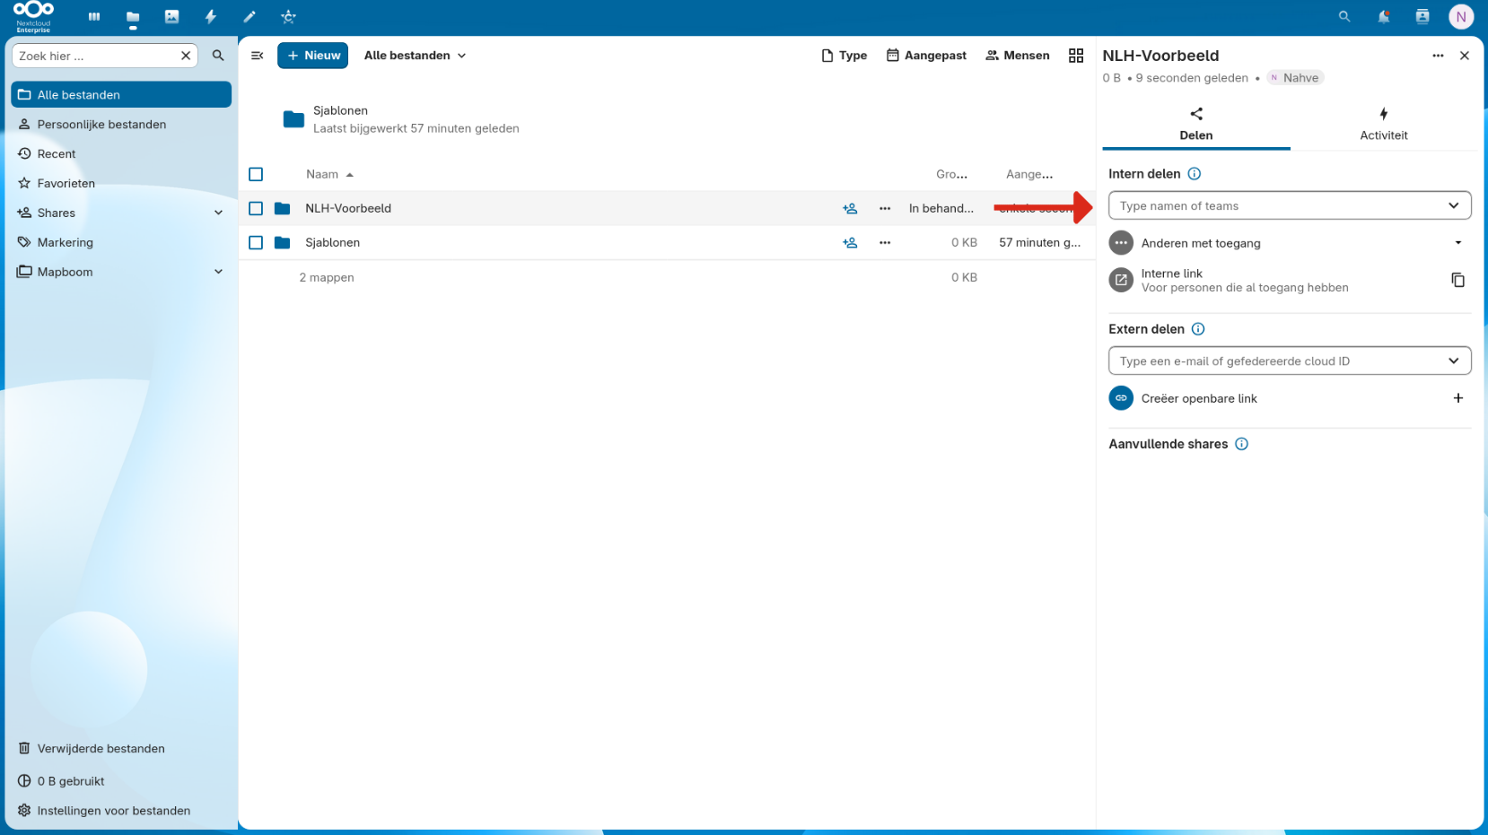Open the contacts menu icon
The width and height of the screenshot is (1488, 835).
coord(1422,16)
